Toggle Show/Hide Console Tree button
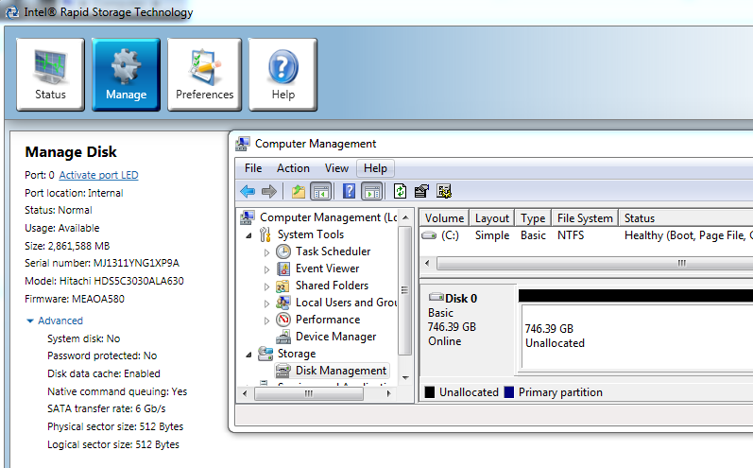Viewport: 753px width, 468px height. click(x=320, y=192)
